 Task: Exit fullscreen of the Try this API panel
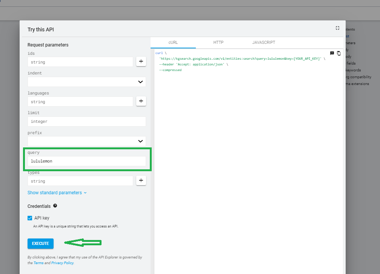(x=337, y=28)
